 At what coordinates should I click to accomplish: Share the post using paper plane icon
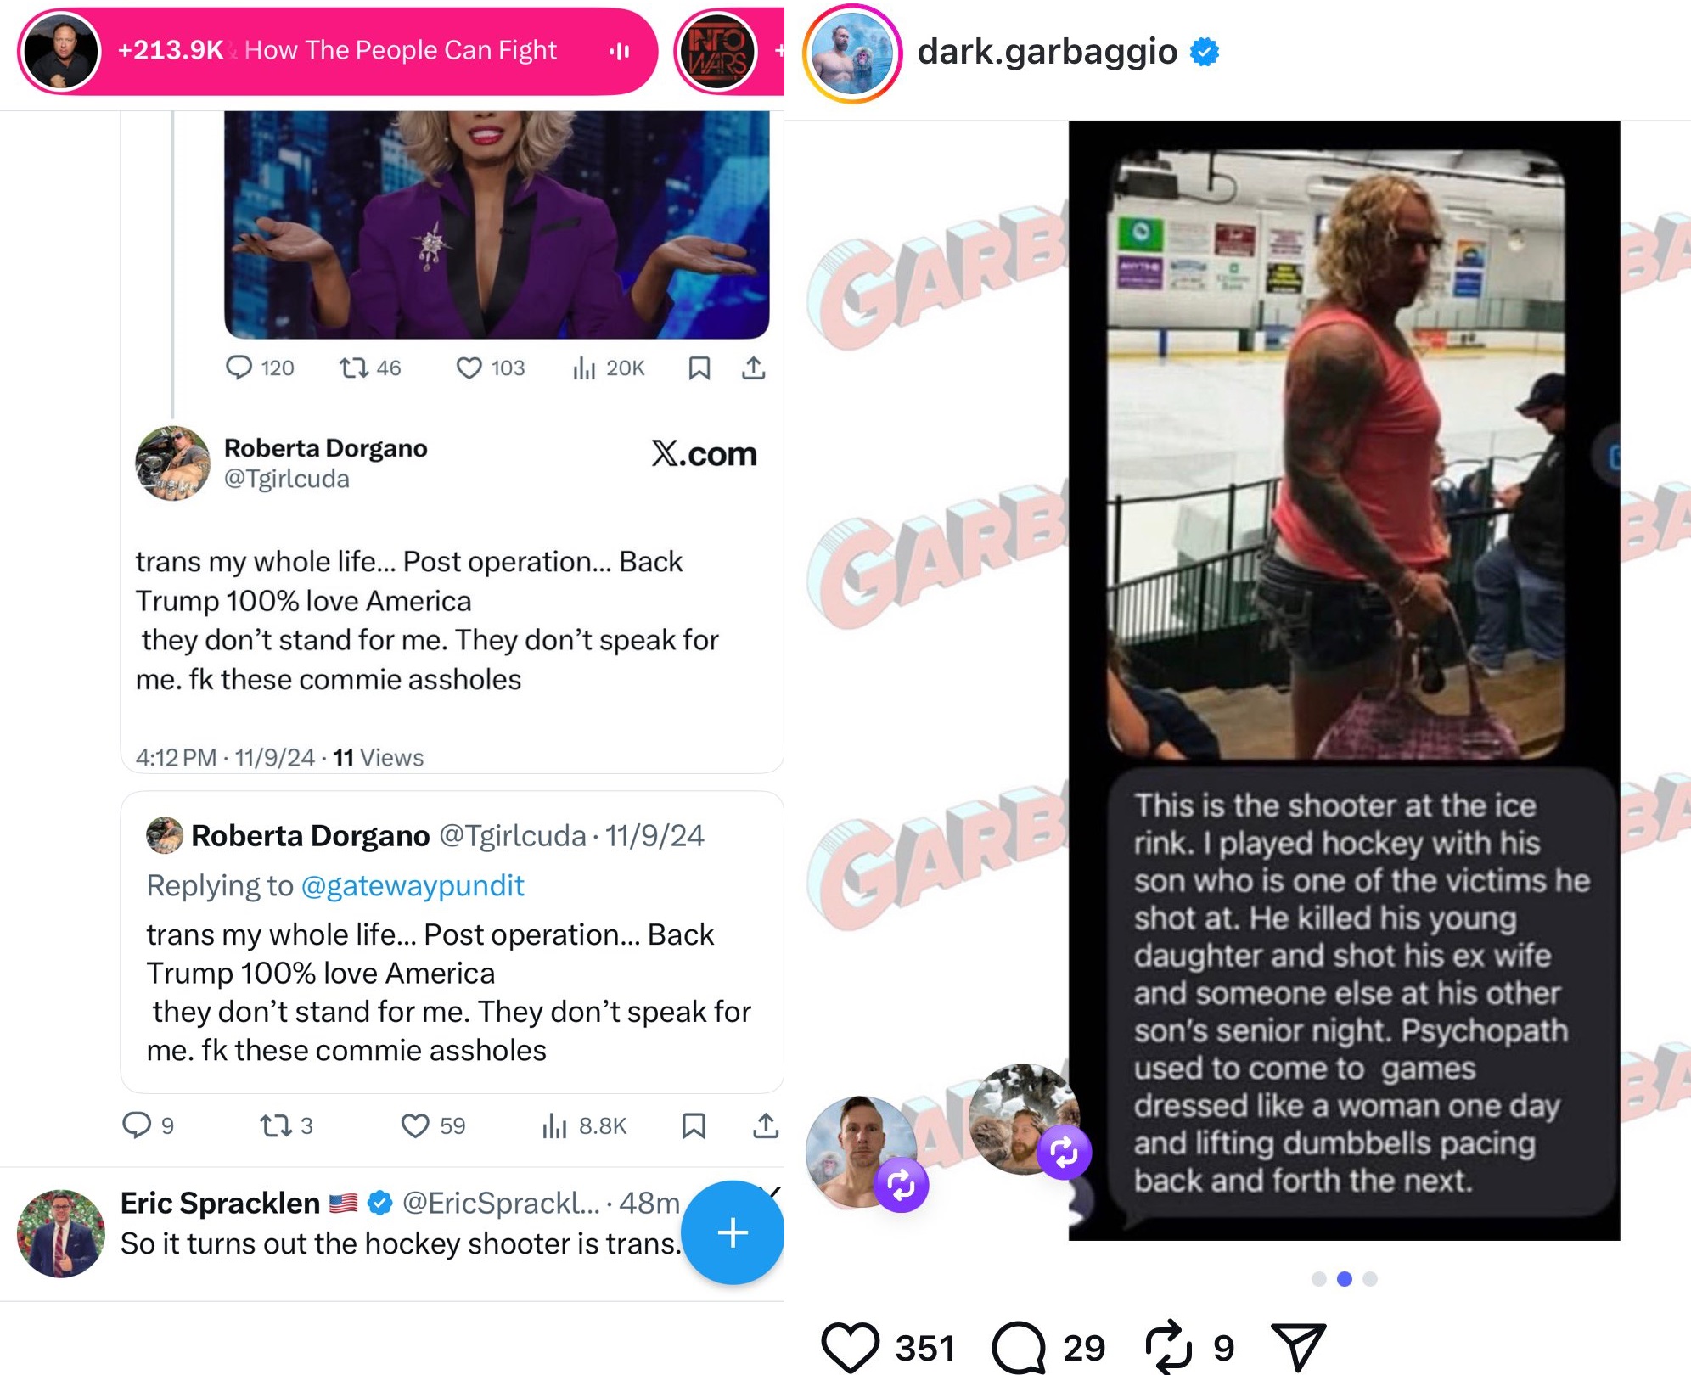click(x=1297, y=1347)
